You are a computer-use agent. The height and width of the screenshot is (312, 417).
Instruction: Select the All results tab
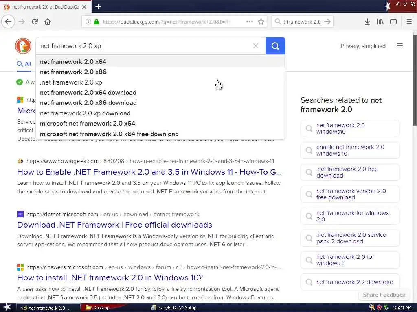coord(24,64)
